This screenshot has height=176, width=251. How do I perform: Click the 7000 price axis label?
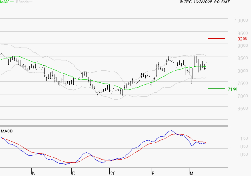(x=243, y=96)
